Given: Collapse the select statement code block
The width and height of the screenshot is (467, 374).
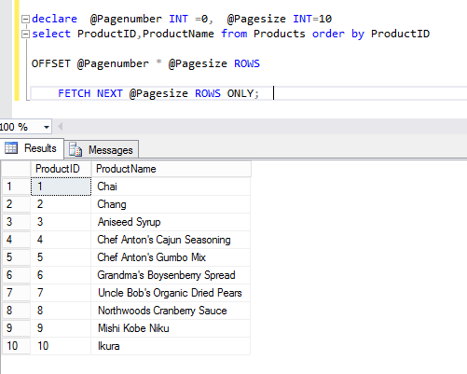Looking at the screenshot, I should coord(25,34).
